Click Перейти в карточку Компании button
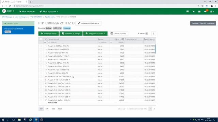Image resolution: width=218 pixels, height=122 pixels. [x=203, y=23]
